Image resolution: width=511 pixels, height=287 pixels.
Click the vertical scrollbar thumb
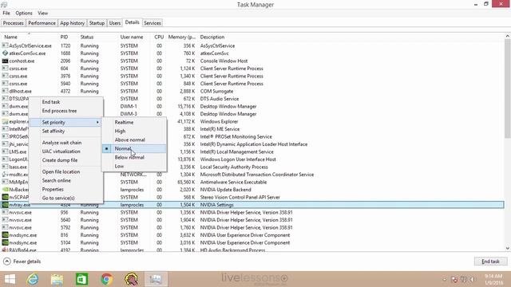pyautogui.click(x=508, y=88)
